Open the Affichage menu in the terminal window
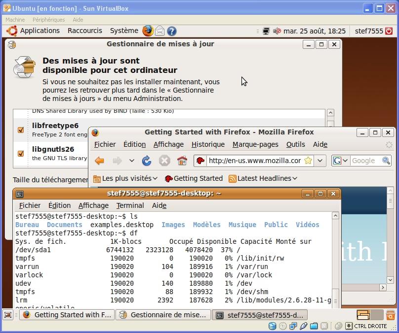This screenshot has width=399, height=333. [x=93, y=205]
